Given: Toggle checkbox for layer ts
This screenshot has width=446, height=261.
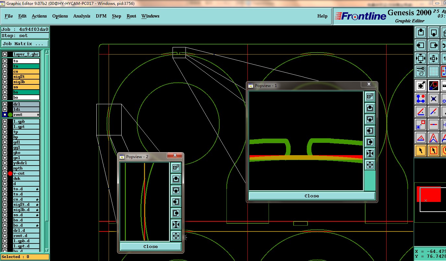Looking at the screenshot, I should pyautogui.click(x=5, y=66).
